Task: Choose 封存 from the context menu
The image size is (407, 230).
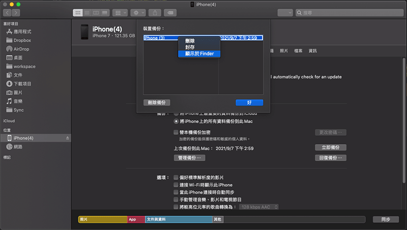Action: pyautogui.click(x=199, y=47)
